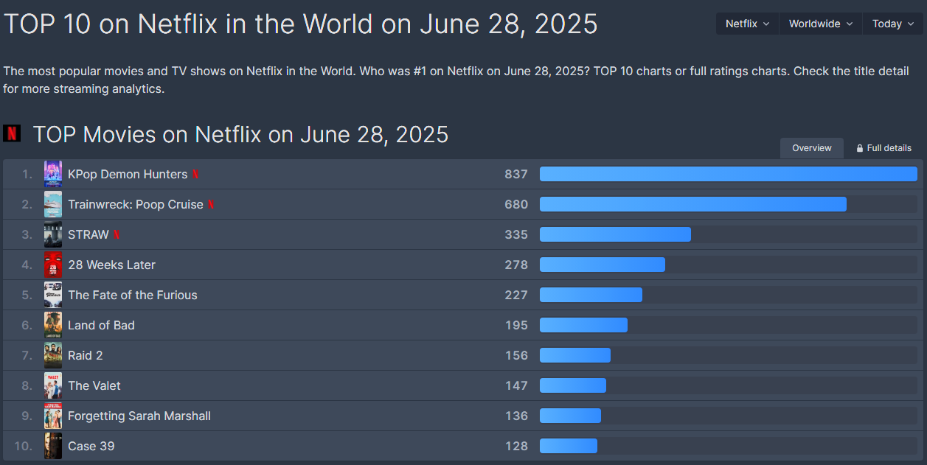927x465 pixels.
Task: Open the Raid 2 title link
Action: 86,355
